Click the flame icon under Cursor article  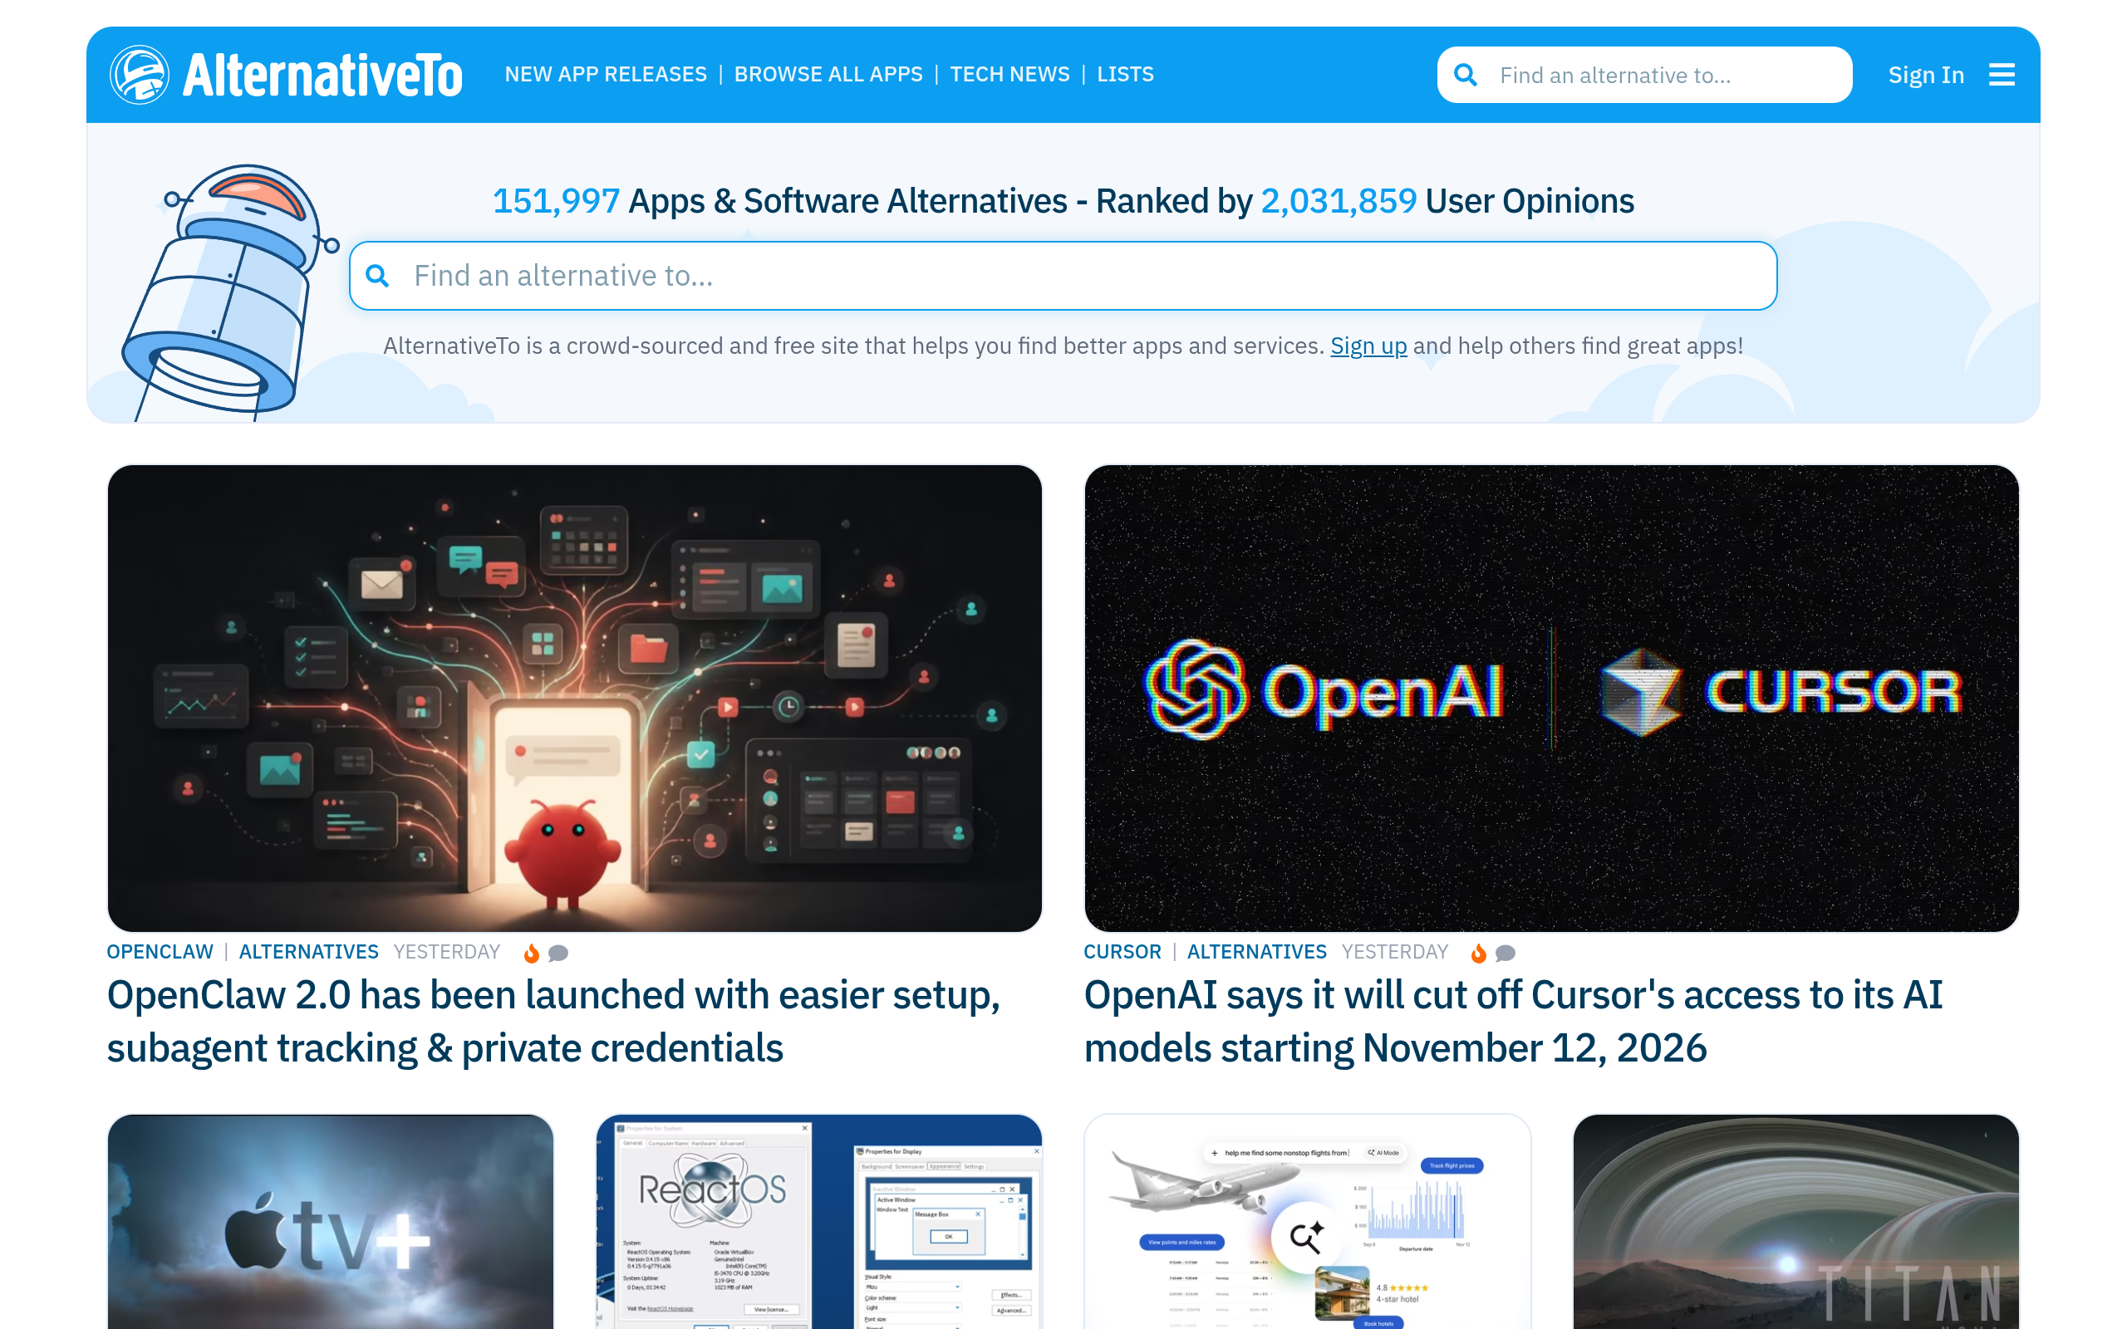(1478, 953)
